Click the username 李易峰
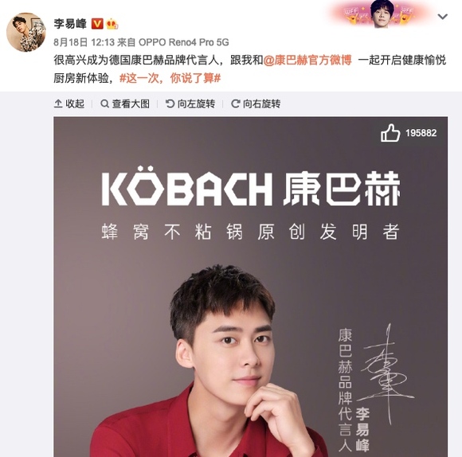462x457 pixels. click(x=70, y=24)
